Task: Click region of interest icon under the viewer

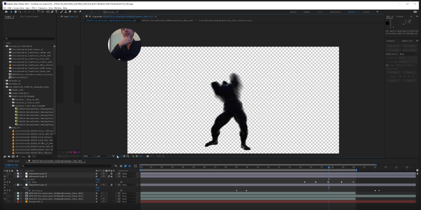Action: click(x=124, y=156)
